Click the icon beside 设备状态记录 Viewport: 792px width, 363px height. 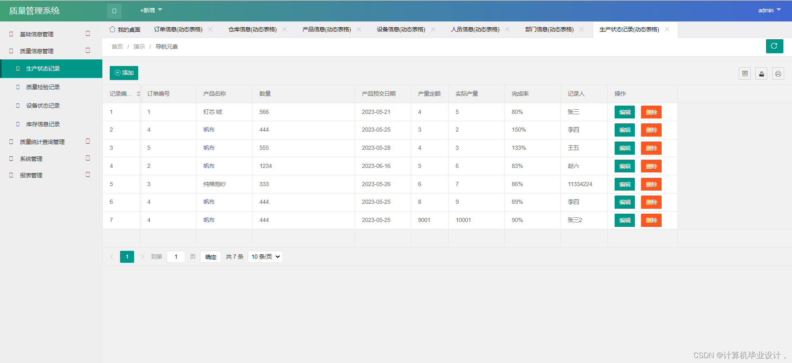(x=18, y=106)
